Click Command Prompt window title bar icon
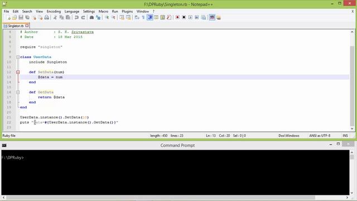This screenshot has height=201, width=357. [4, 145]
